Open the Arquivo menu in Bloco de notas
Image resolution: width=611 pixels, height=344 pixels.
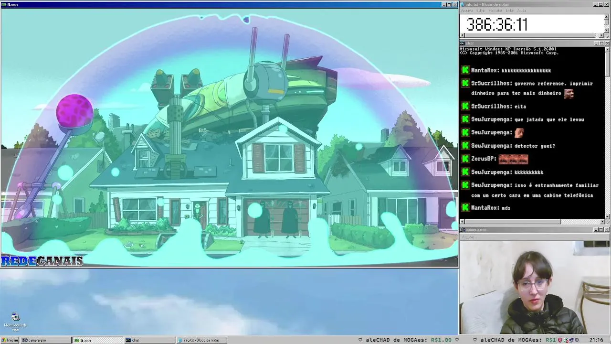pyautogui.click(x=466, y=11)
